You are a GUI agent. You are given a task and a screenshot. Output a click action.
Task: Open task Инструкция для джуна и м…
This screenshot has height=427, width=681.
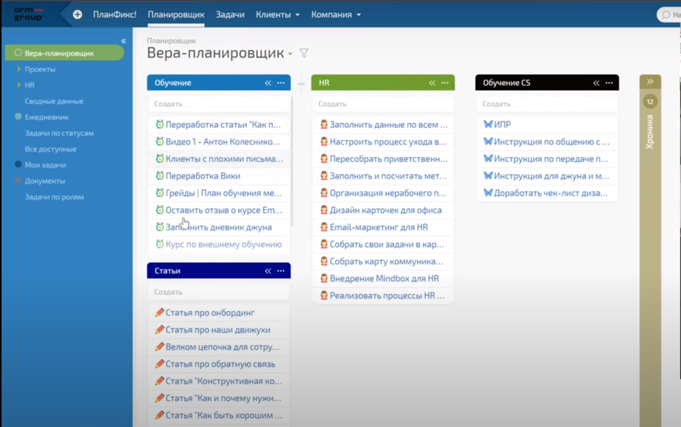click(x=552, y=176)
